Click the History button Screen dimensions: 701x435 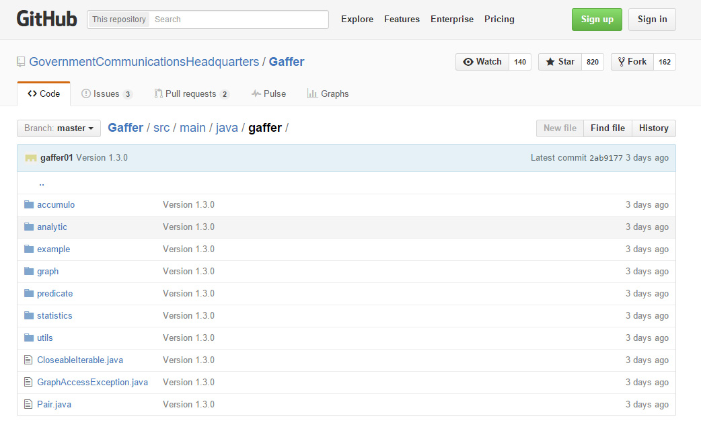click(654, 128)
